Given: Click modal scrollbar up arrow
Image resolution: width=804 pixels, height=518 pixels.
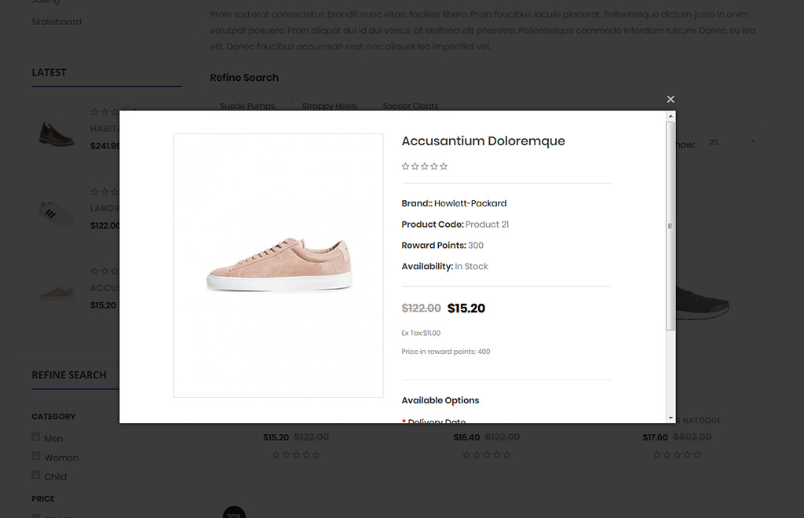Looking at the screenshot, I should (671, 116).
